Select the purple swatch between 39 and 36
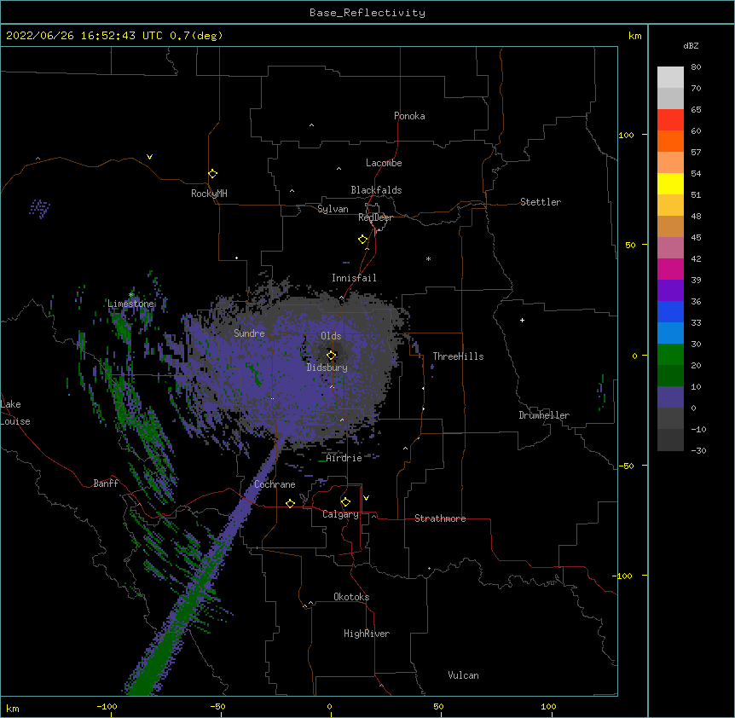Image resolution: width=735 pixels, height=718 pixels. pyautogui.click(x=670, y=291)
